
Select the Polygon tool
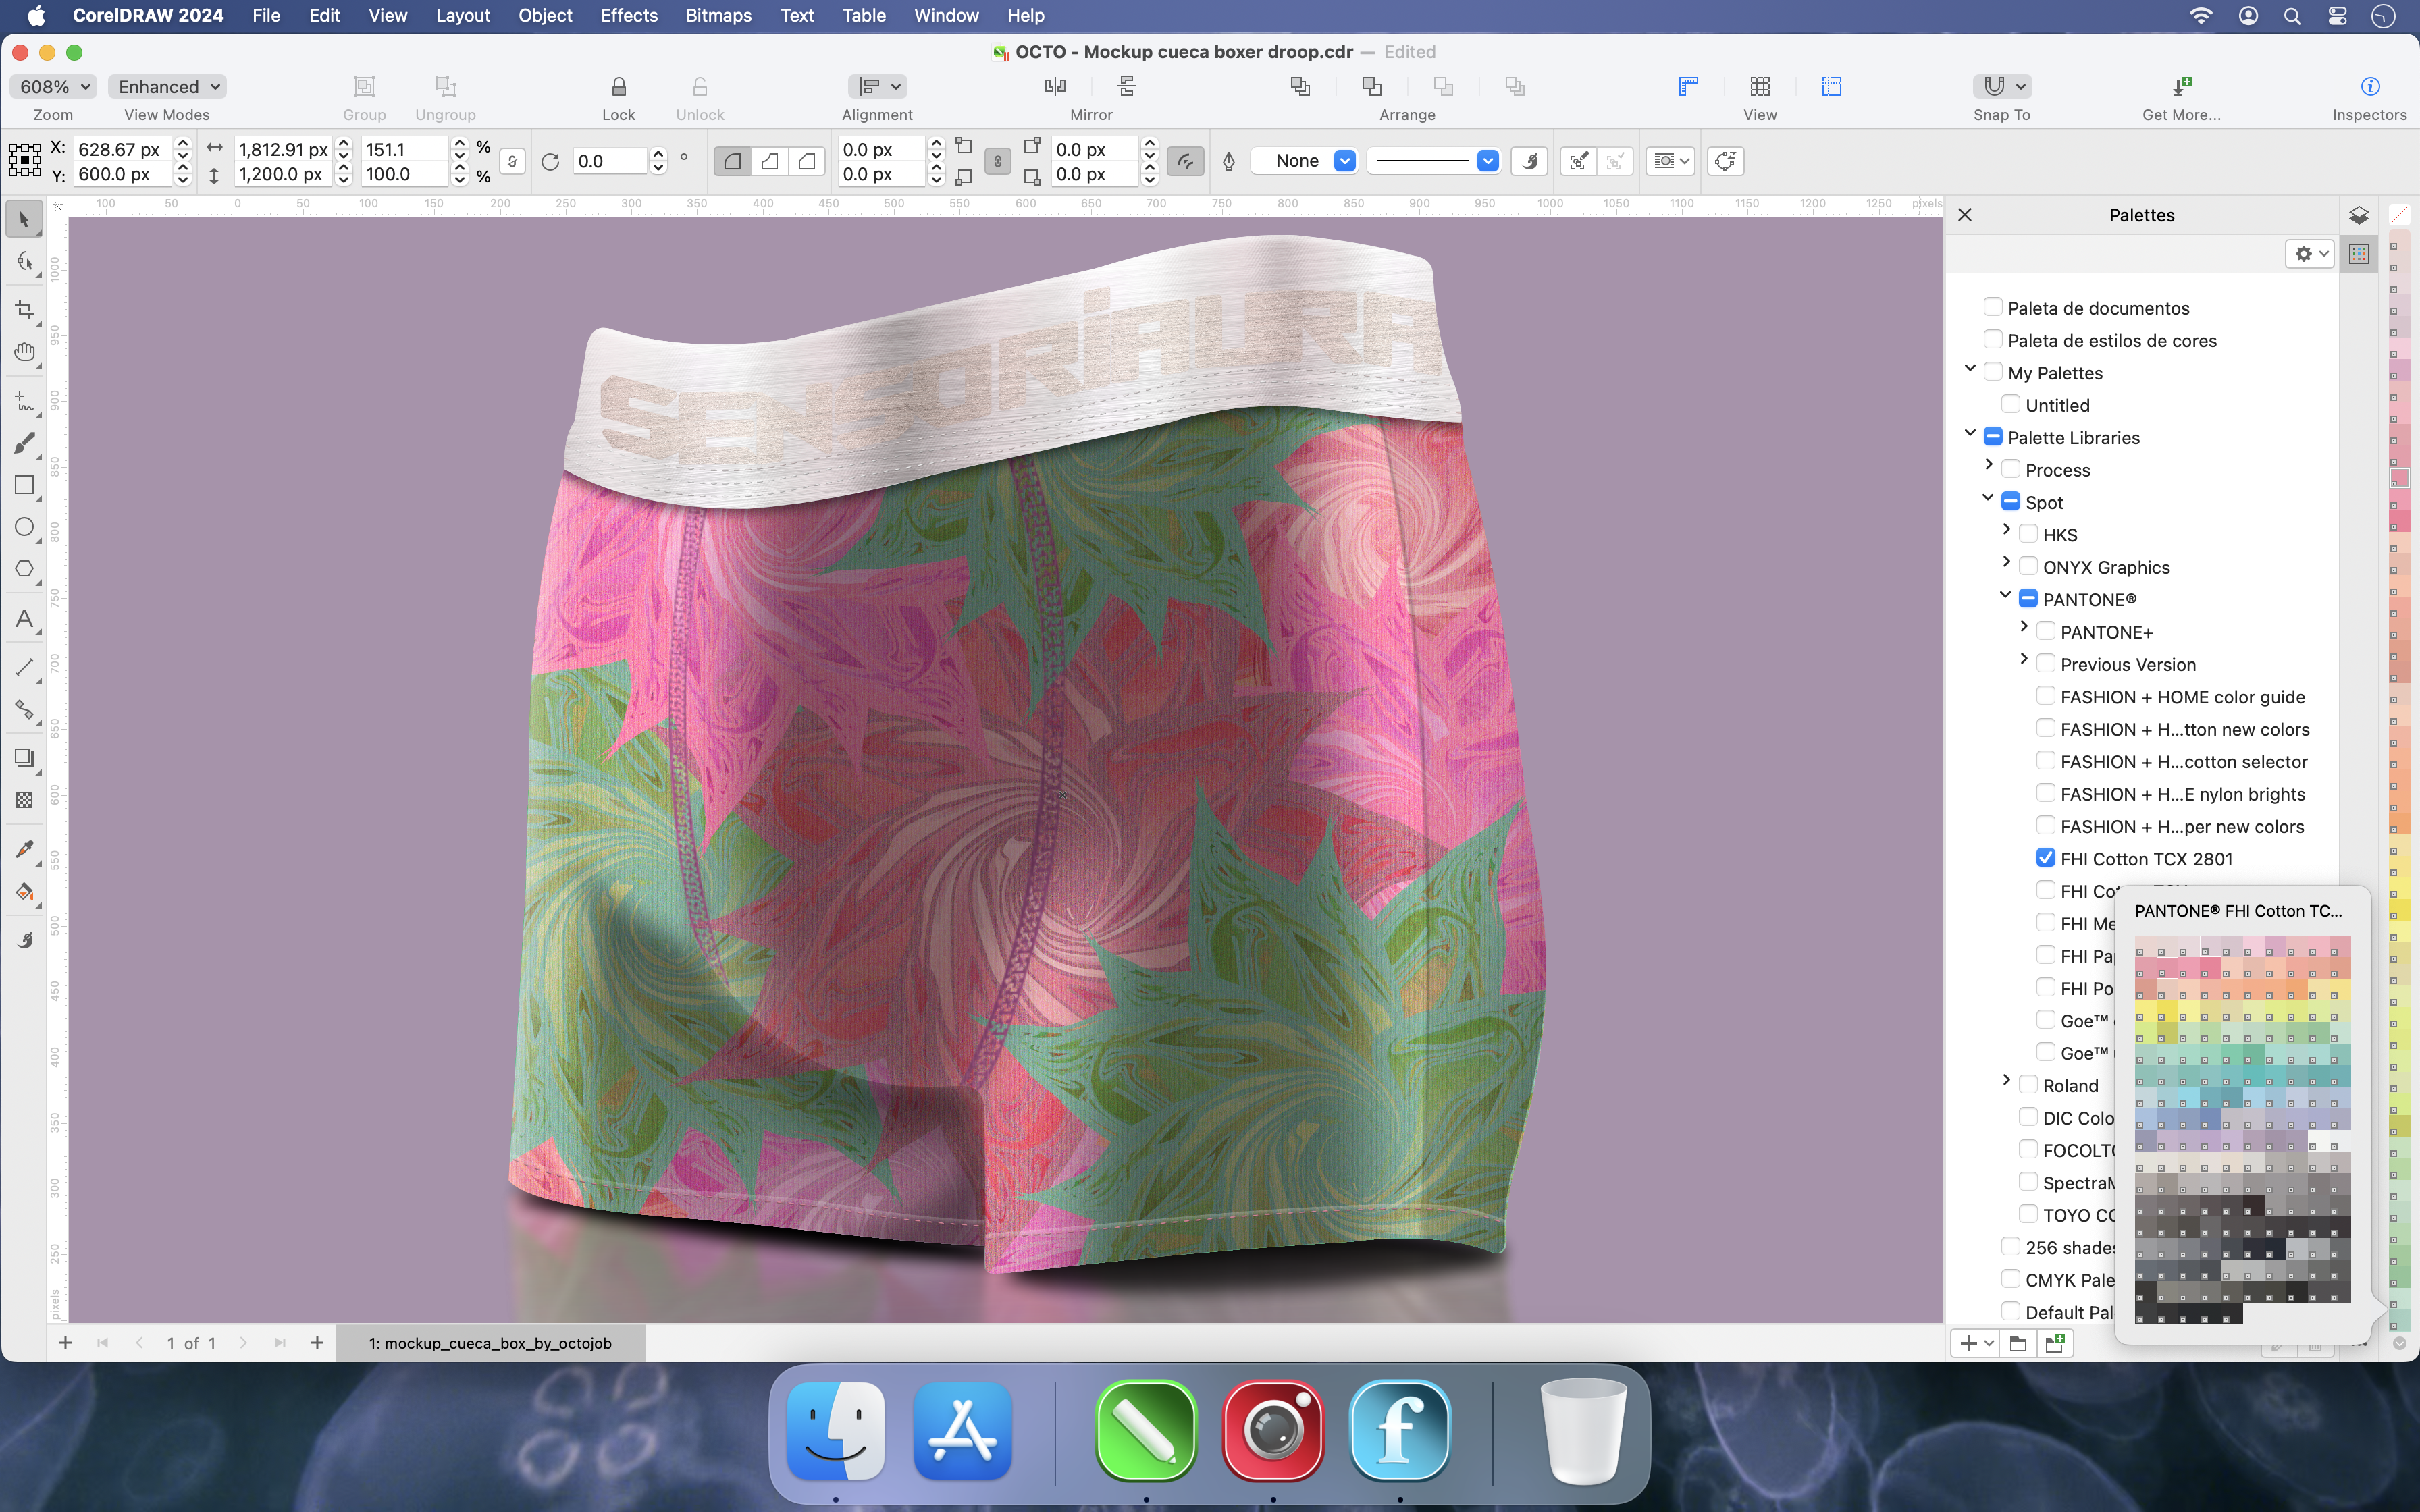[24, 569]
